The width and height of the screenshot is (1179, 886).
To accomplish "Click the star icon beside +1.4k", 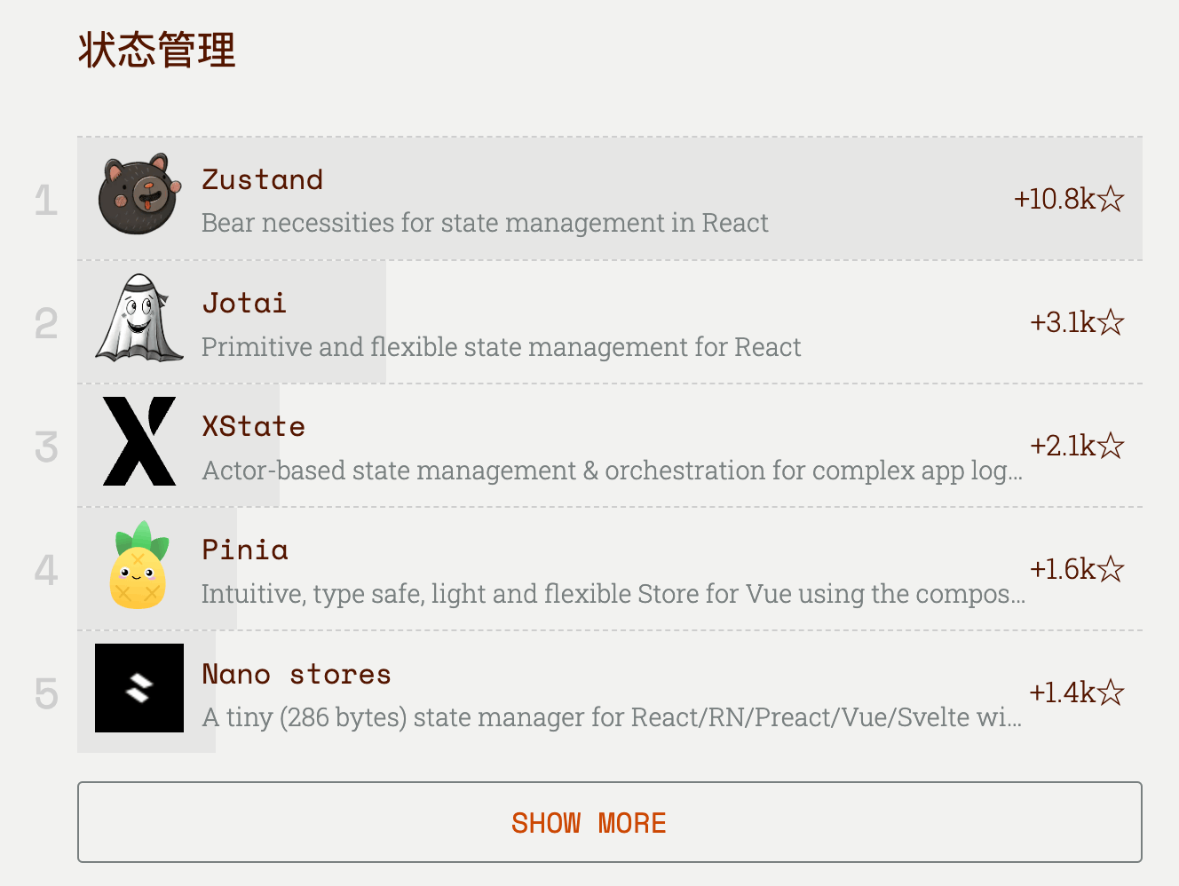I will click(1111, 692).
